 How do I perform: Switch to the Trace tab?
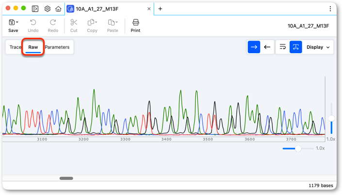(x=15, y=47)
